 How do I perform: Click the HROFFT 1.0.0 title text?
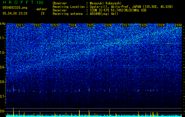click(23, 2)
